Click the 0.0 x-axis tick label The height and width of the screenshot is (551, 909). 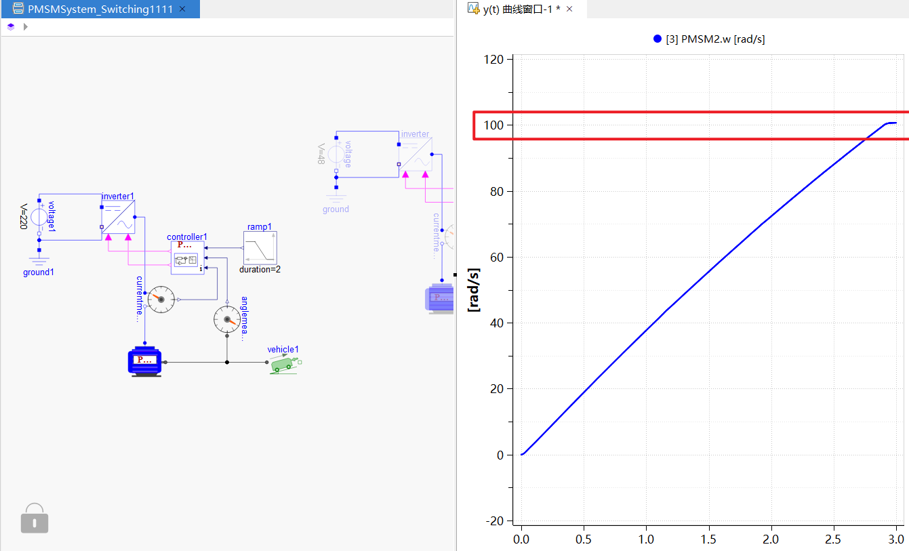pos(521,539)
